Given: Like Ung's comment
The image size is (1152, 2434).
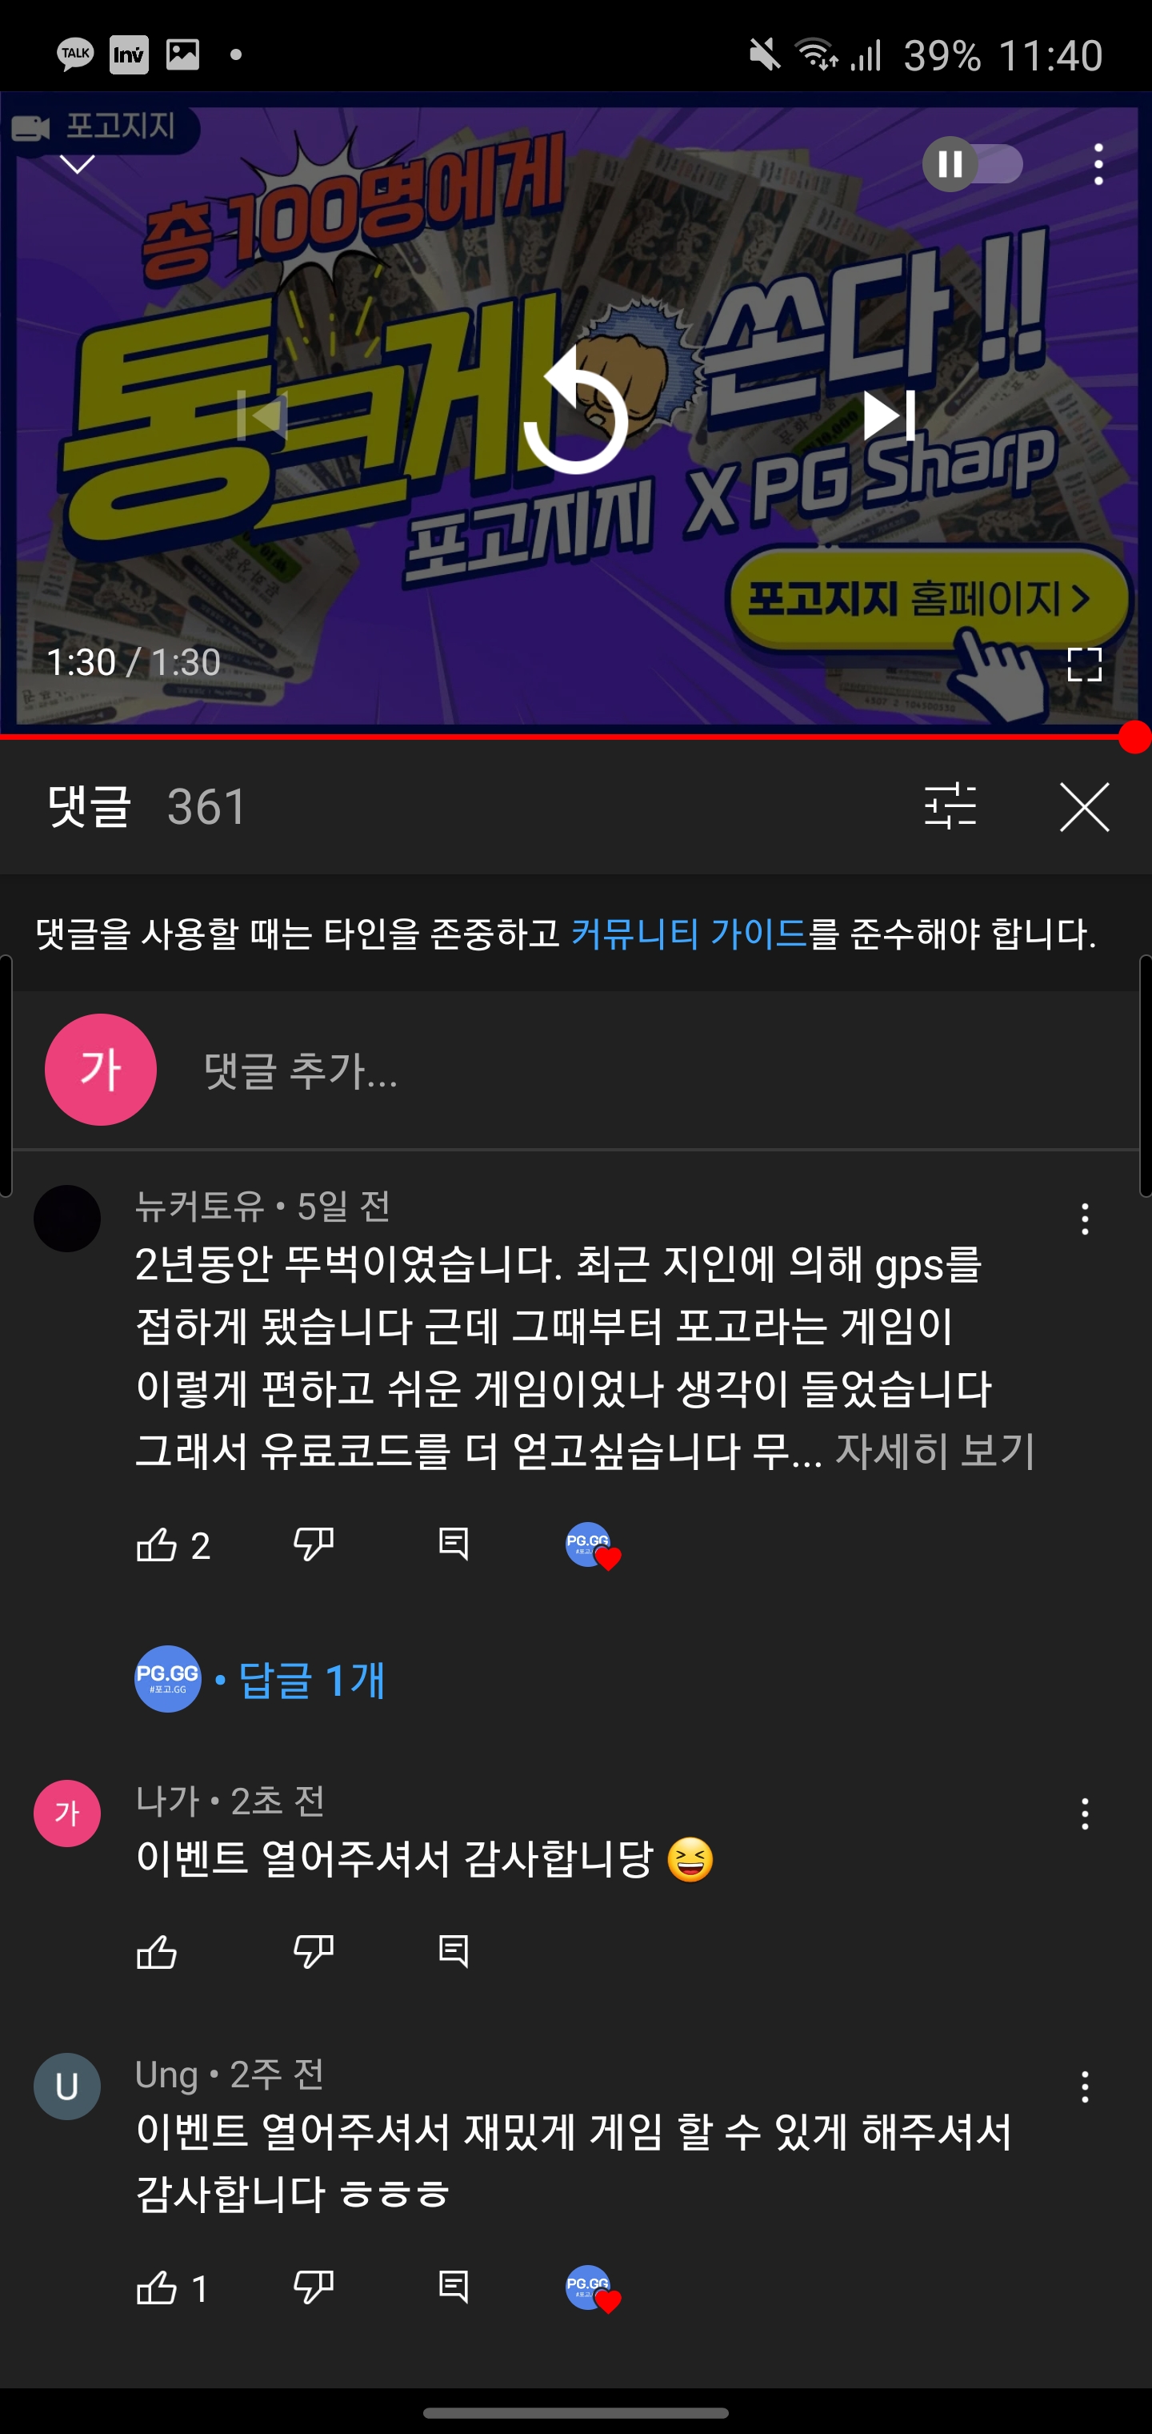Looking at the screenshot, I should coord(157,2287).
